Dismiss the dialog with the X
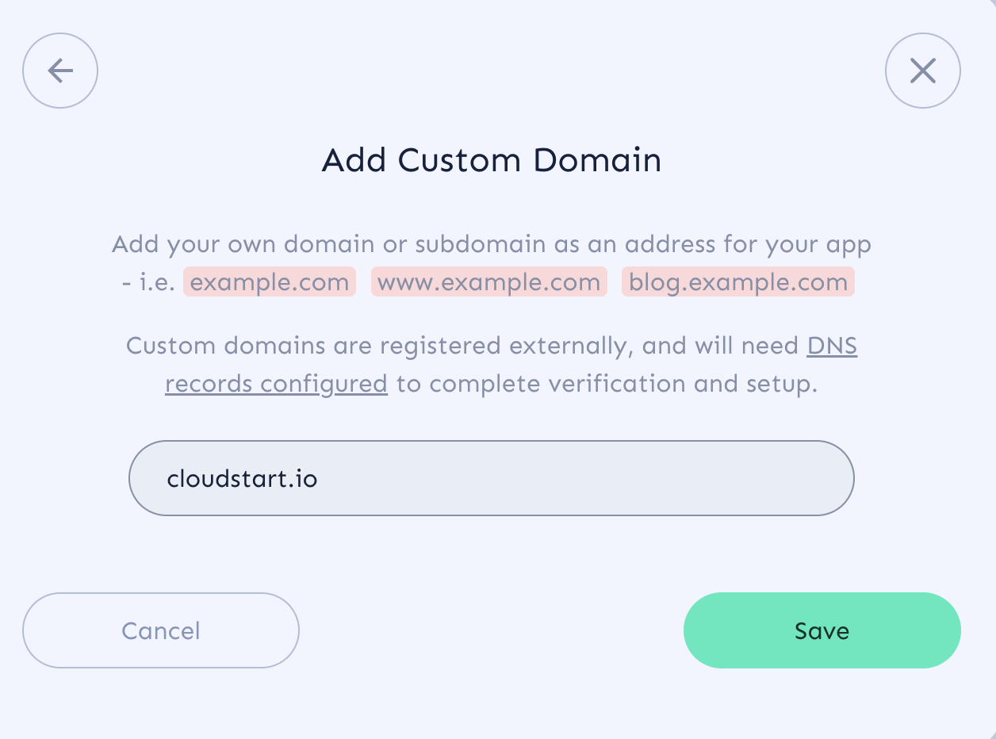The height and width of the screenshot is (739, 996). [922, 71]
